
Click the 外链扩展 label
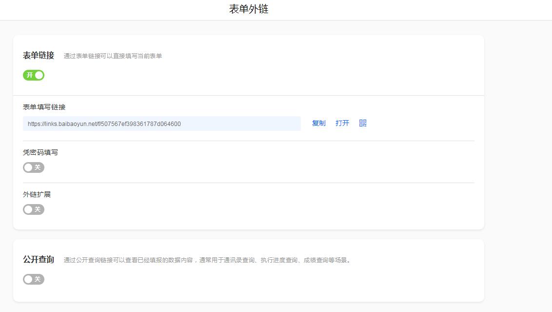point(37,194)
